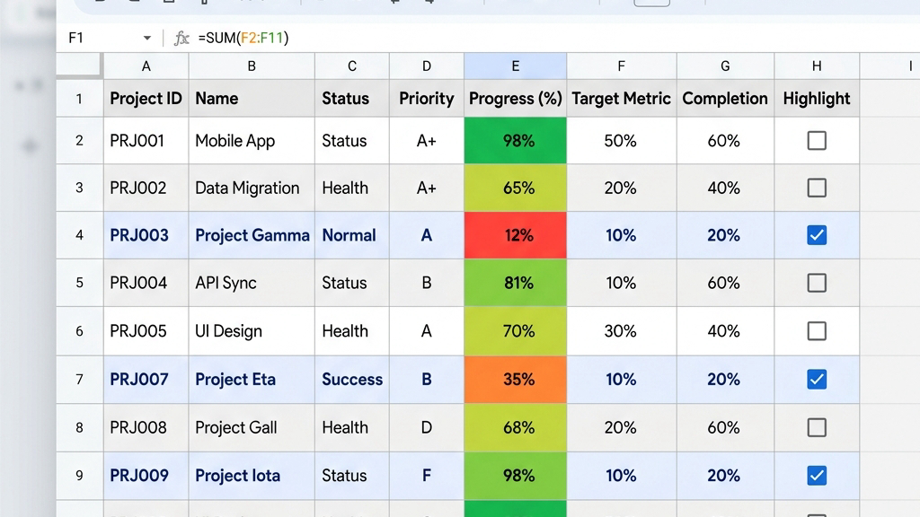Click the red 12% progress cell

pyautogui.click(x=515, y=235)
